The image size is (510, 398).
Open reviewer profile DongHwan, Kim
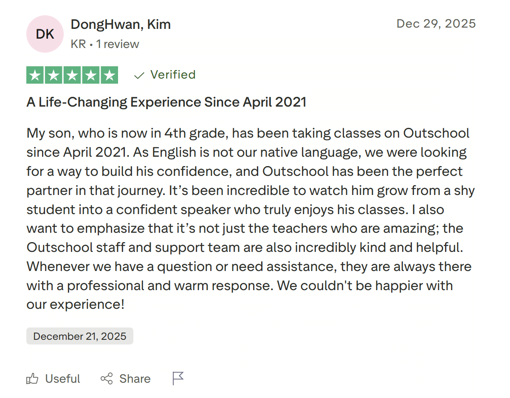pos(121,24)
